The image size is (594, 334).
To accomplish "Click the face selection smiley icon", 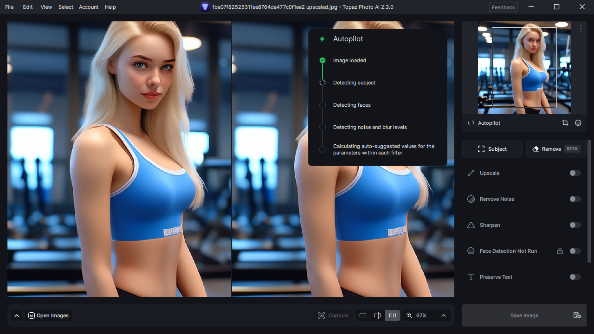I will point(578,123).
